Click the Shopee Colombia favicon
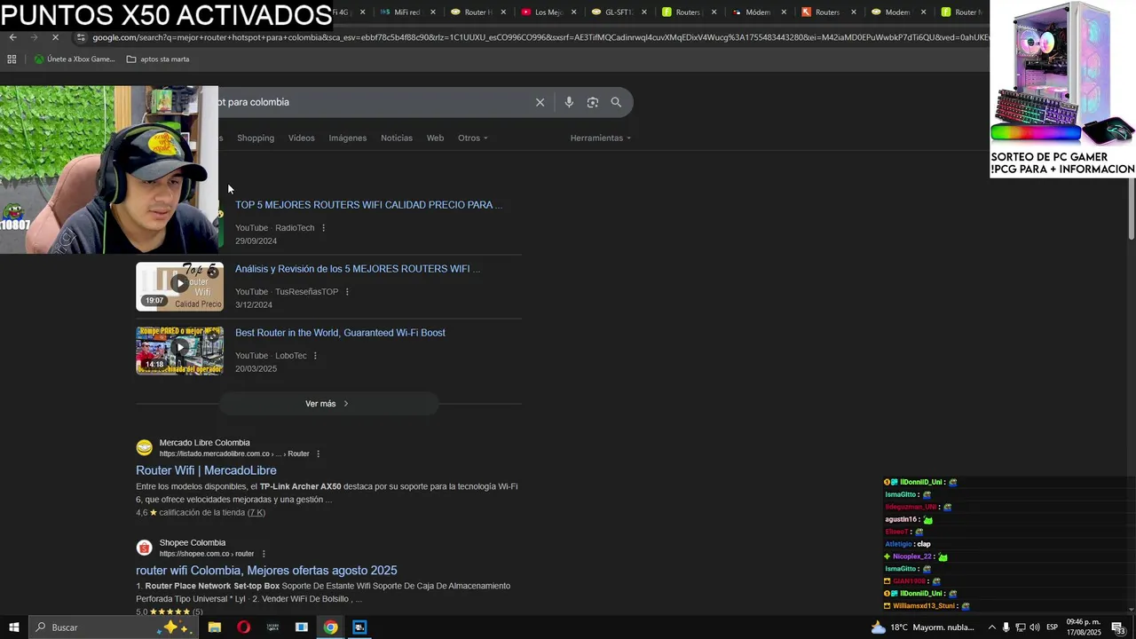 point(144,548)
